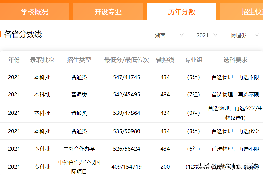Select the 历年分数 tab

182,12
